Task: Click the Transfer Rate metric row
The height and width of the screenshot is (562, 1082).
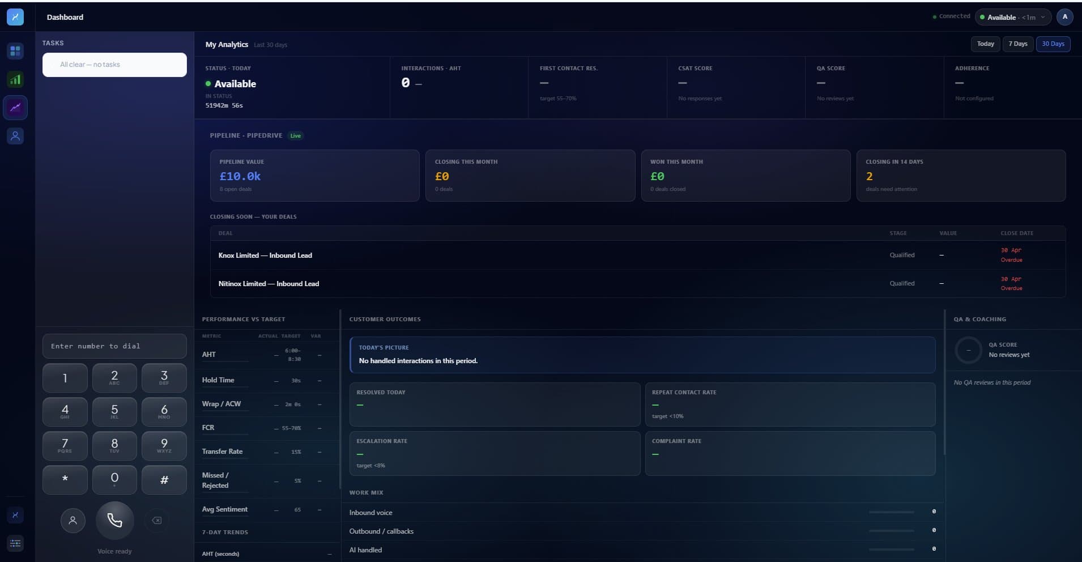Action: (x=266, y=452)
